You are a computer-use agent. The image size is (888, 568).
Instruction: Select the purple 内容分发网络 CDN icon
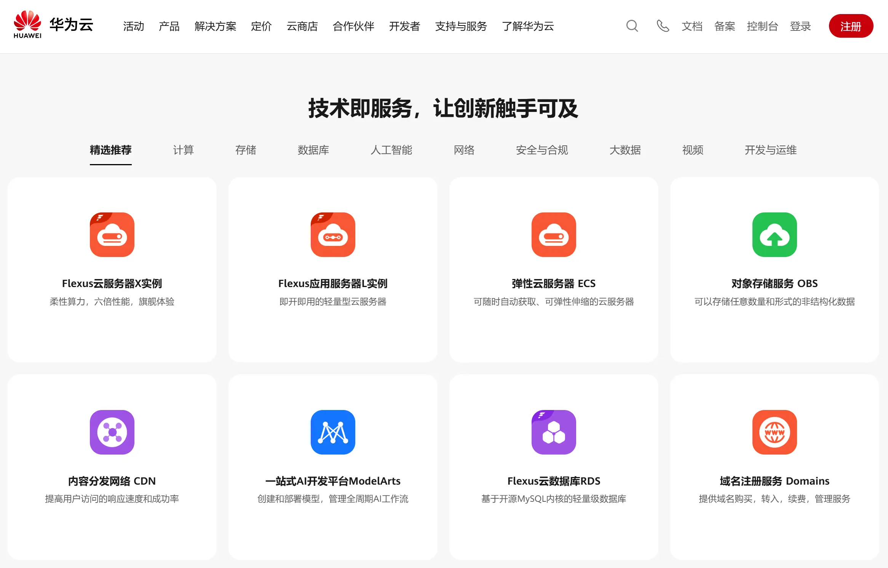112,432
